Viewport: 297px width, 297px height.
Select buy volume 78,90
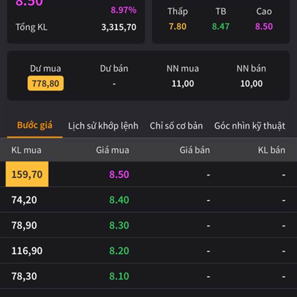tap(24, 225)
